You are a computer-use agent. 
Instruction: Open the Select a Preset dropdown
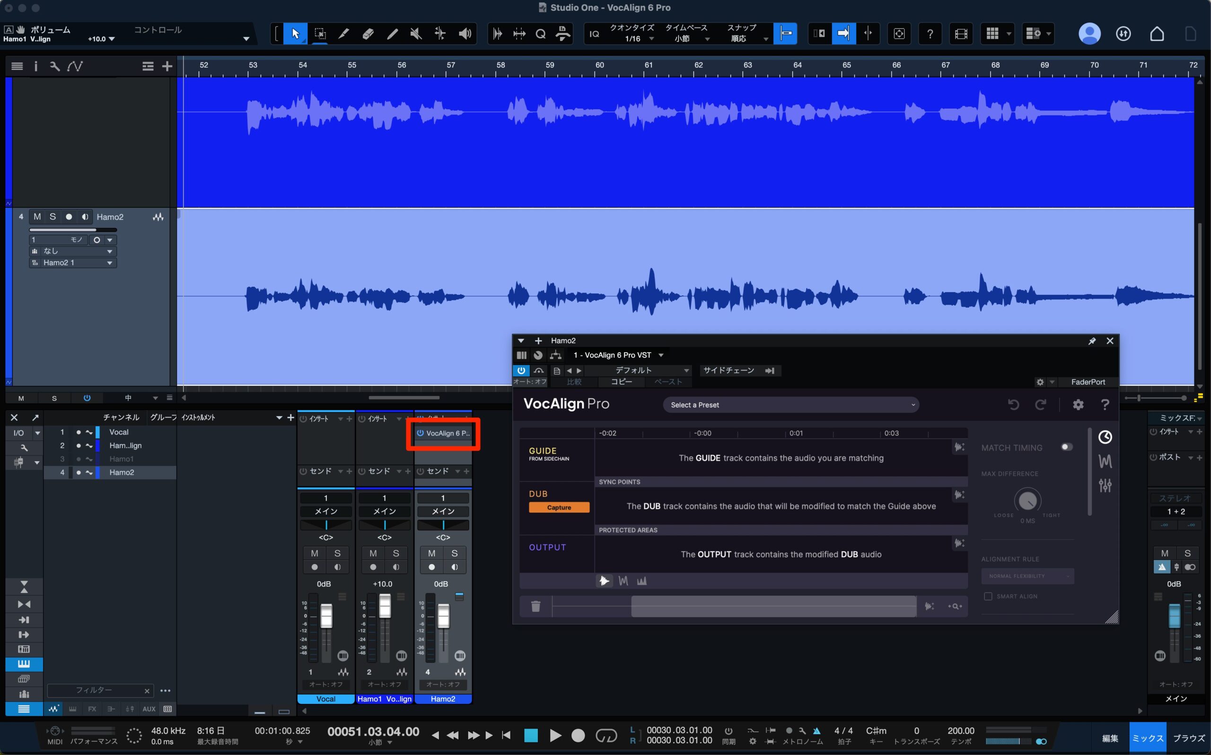(x=790, y=405)
